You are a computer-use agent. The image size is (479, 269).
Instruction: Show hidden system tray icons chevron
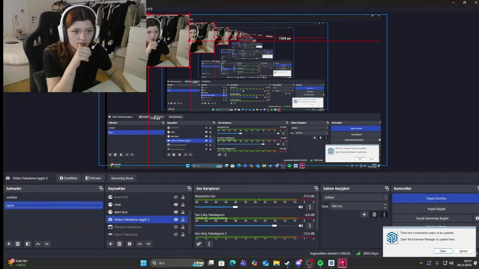pyautogui.click(x=421, y=263)
